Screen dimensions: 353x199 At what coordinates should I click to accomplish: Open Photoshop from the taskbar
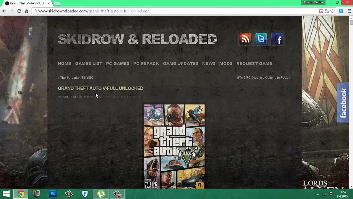pyautogui.click(x=53, y=194)
